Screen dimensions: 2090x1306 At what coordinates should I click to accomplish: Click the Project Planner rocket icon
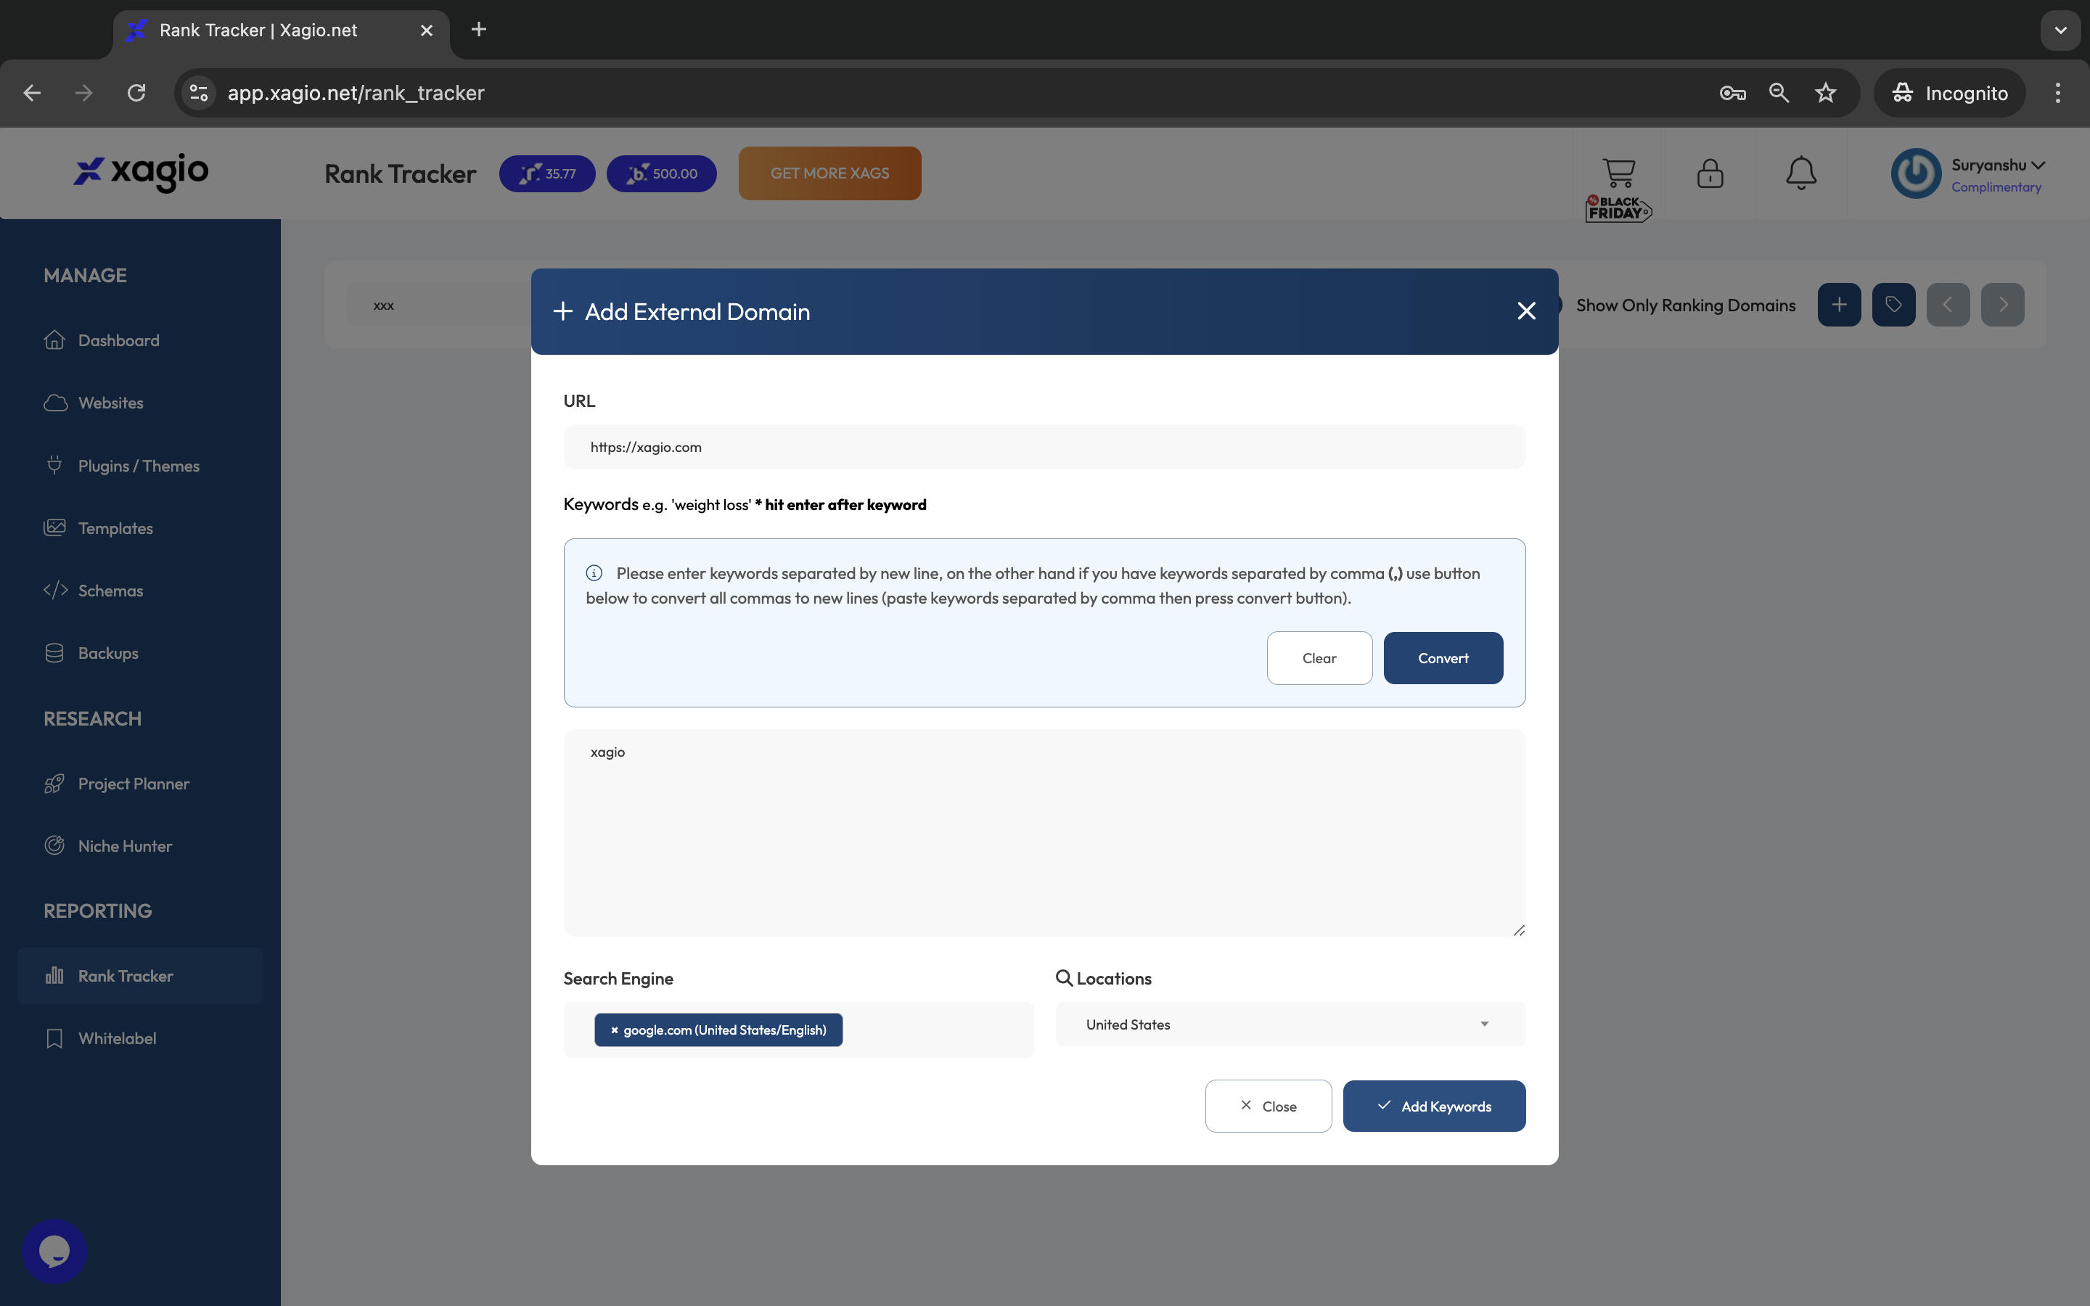click(x=54, y=784)
